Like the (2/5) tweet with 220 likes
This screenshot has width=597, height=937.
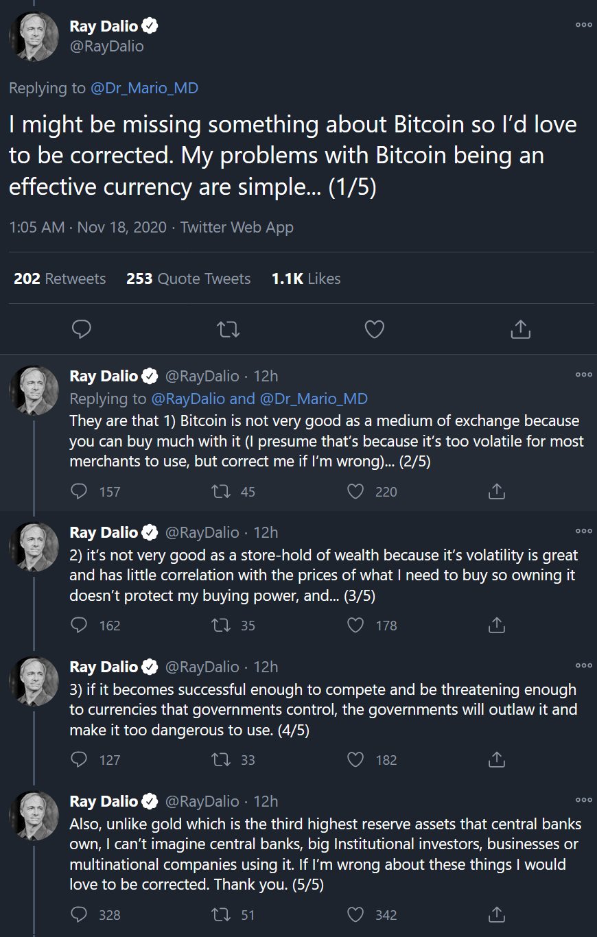click(x=356, y=491)
